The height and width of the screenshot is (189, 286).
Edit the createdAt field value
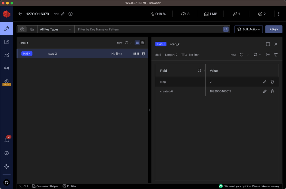(x=265, y=91)
